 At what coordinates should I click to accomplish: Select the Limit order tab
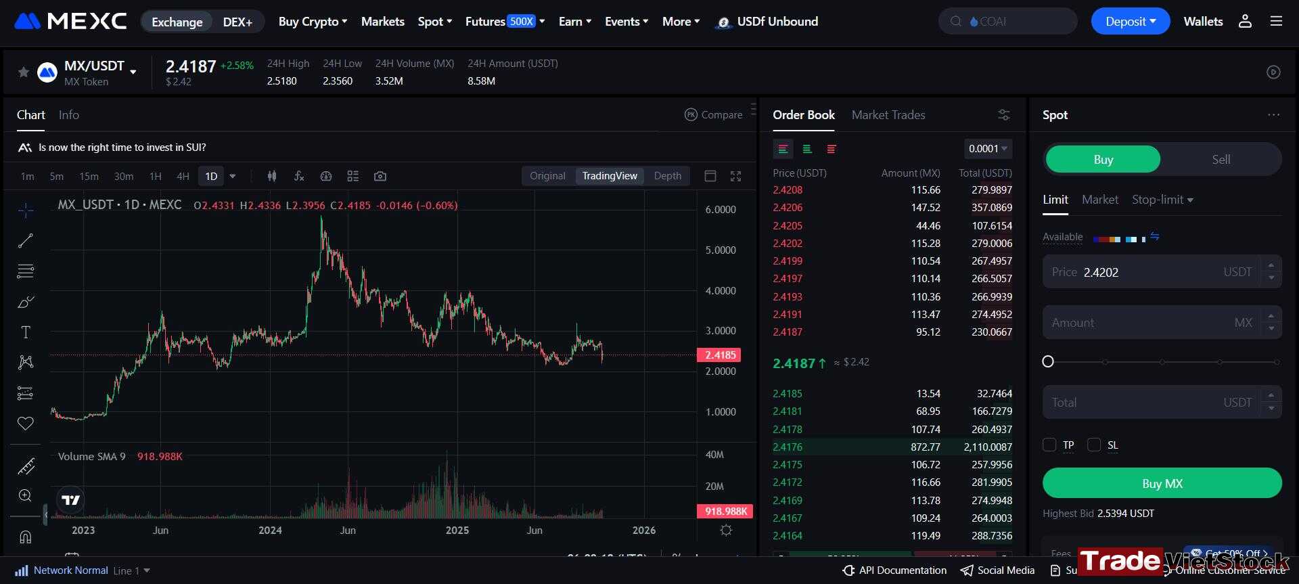1055,200
